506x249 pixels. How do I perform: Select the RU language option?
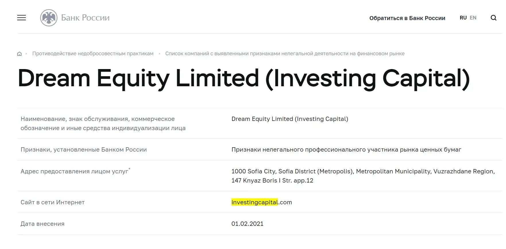(x=463, y=17)
